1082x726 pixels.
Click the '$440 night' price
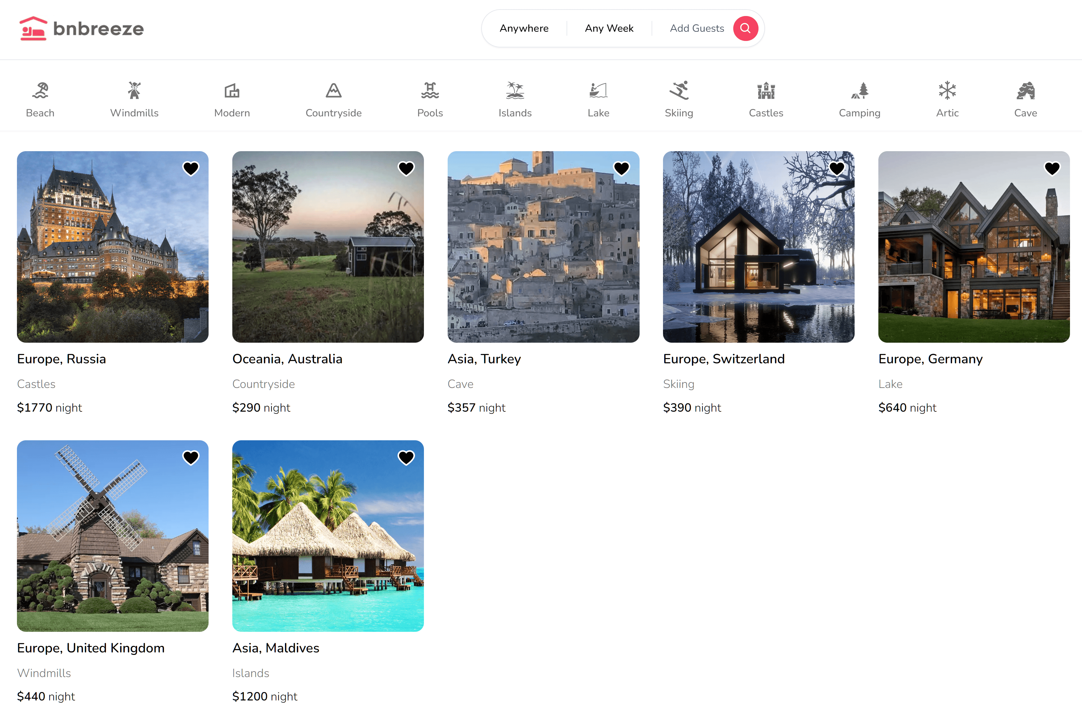pos(46,696)
